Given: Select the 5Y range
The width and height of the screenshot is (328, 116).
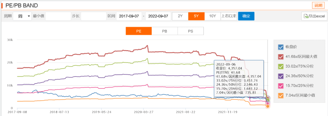Looking at the screenshot, I should [x=196, y=16].
